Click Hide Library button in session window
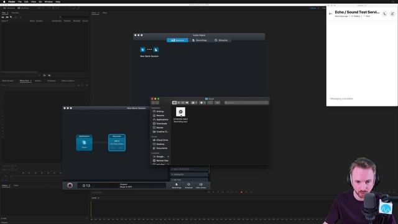 tap(201, 185)
